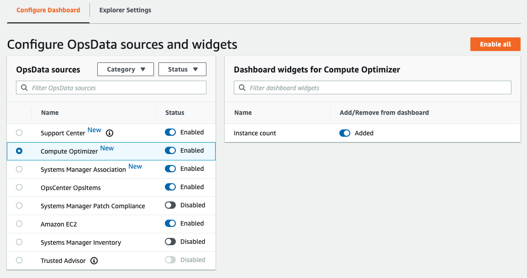Click the search icon in OpsData sources filter
The width and height of the screenshot is (527, 278).
(24, 87)
